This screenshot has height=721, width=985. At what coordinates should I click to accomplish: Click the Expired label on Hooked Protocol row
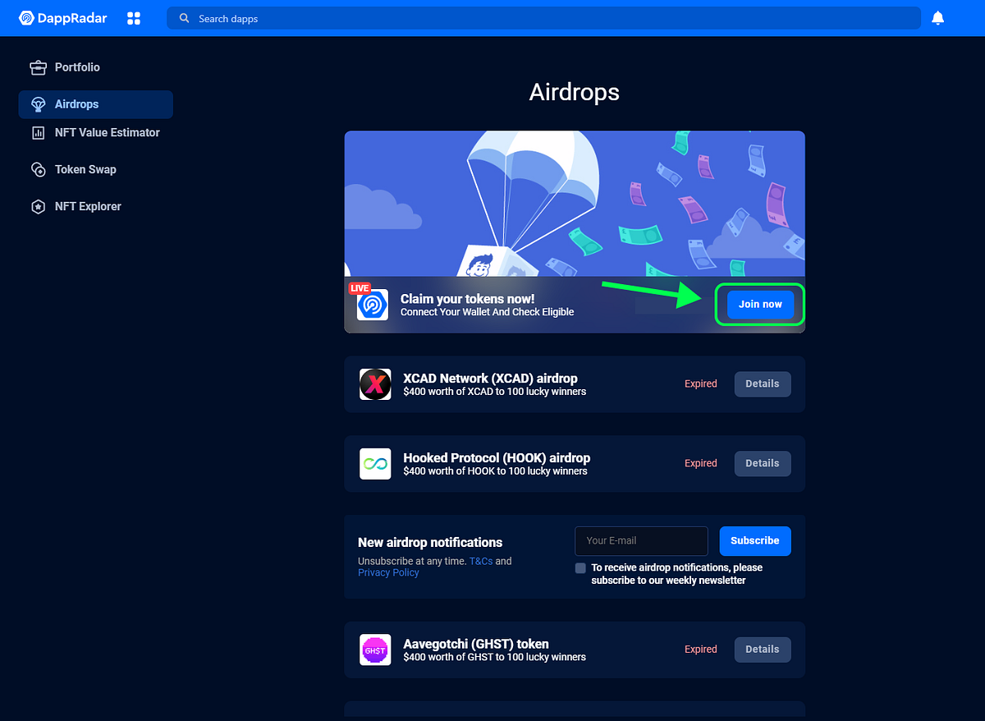pos(701,464)
